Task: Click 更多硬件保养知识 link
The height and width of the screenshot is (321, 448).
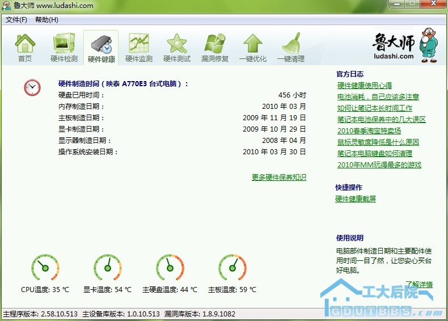Action: (279, 177)
